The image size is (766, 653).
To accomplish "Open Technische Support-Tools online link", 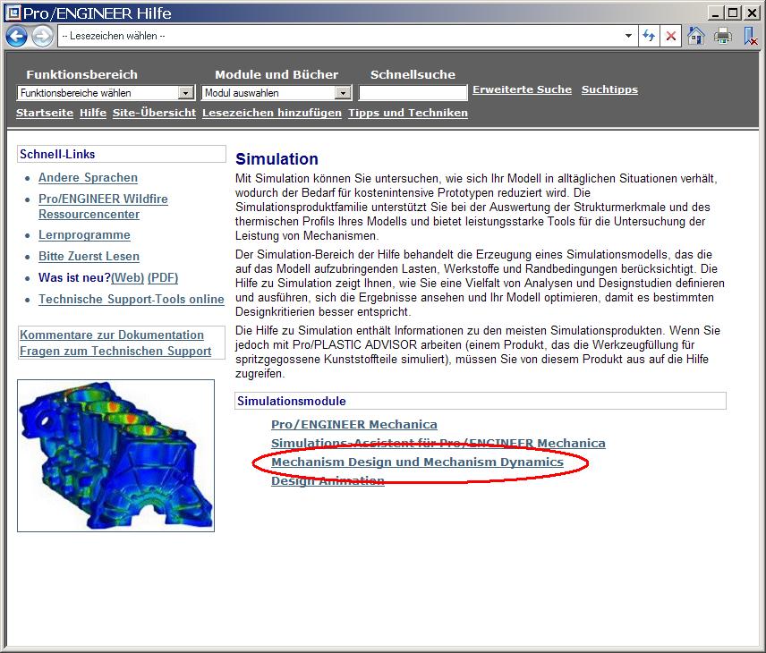I will click(x=132, y=300).
